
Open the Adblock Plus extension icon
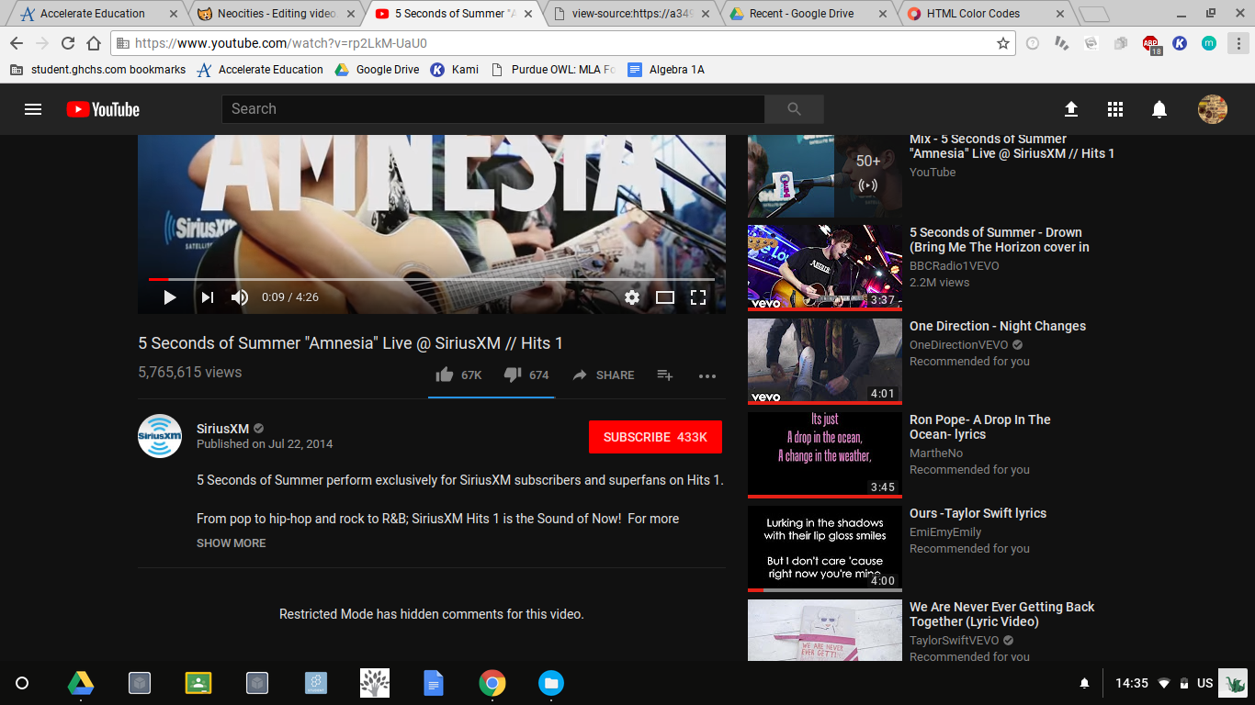click(x=1150, y=43)
